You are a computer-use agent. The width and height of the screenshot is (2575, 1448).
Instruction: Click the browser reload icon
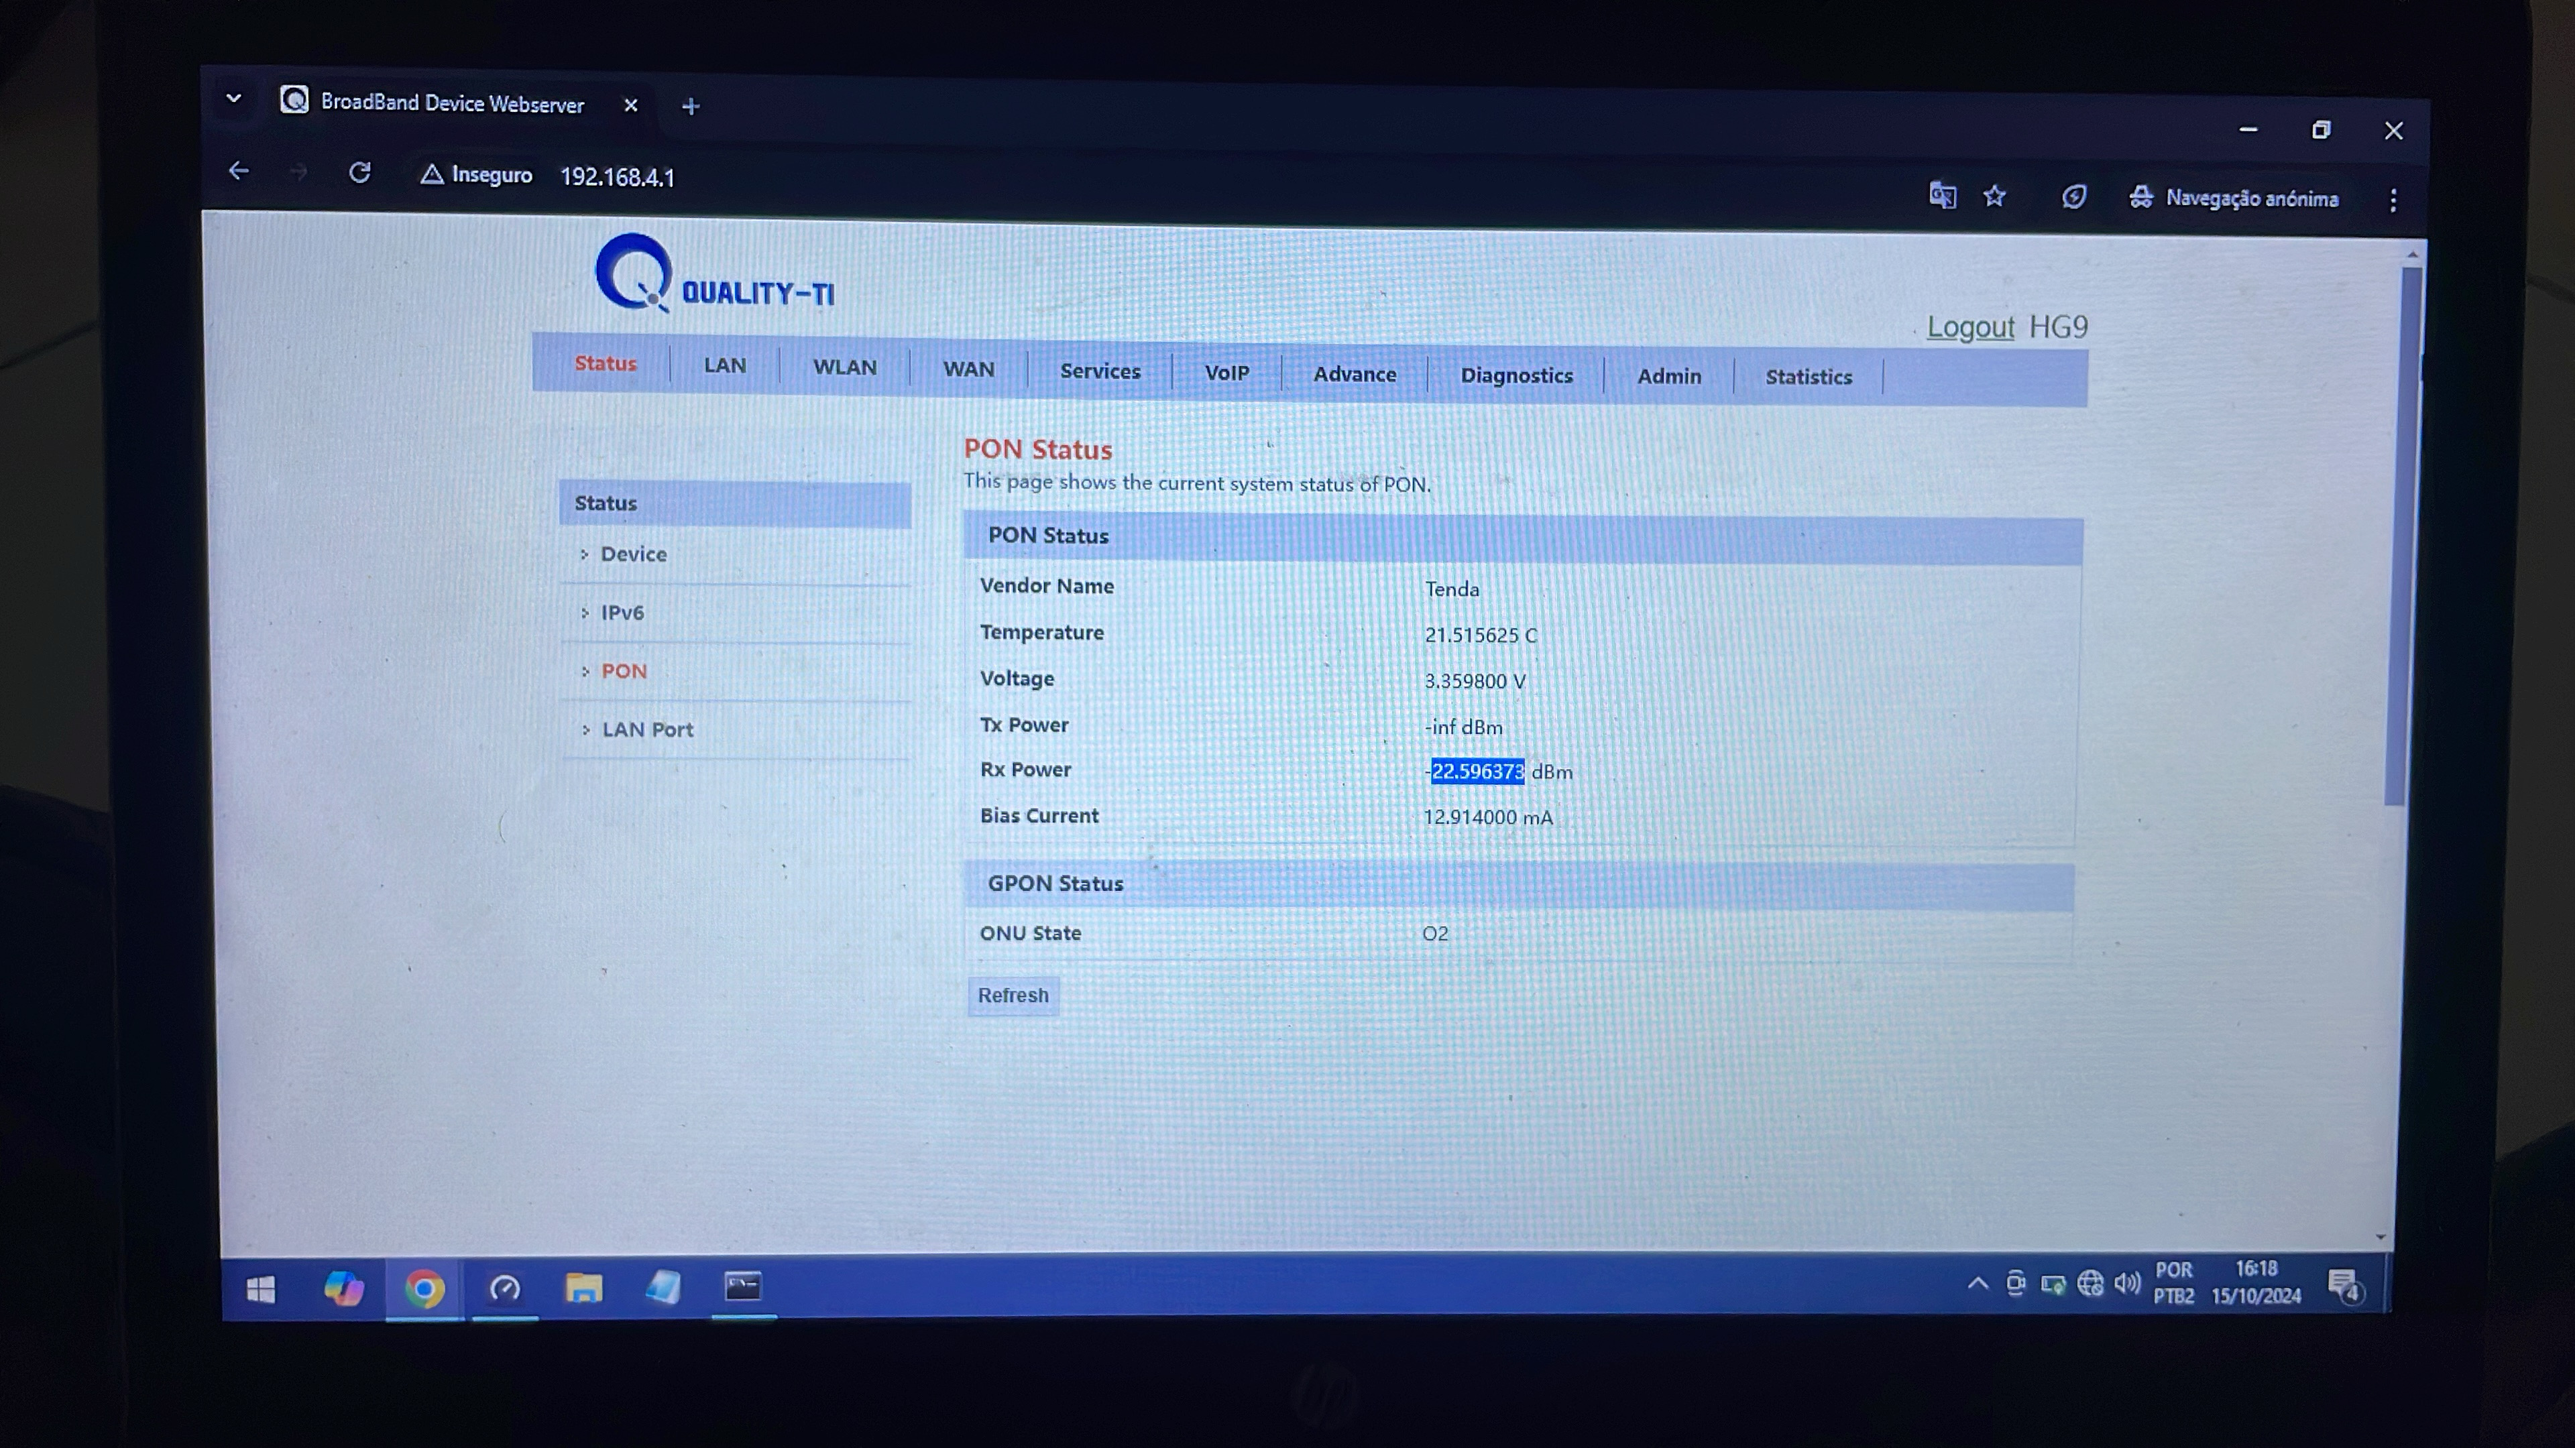(360, 173)
